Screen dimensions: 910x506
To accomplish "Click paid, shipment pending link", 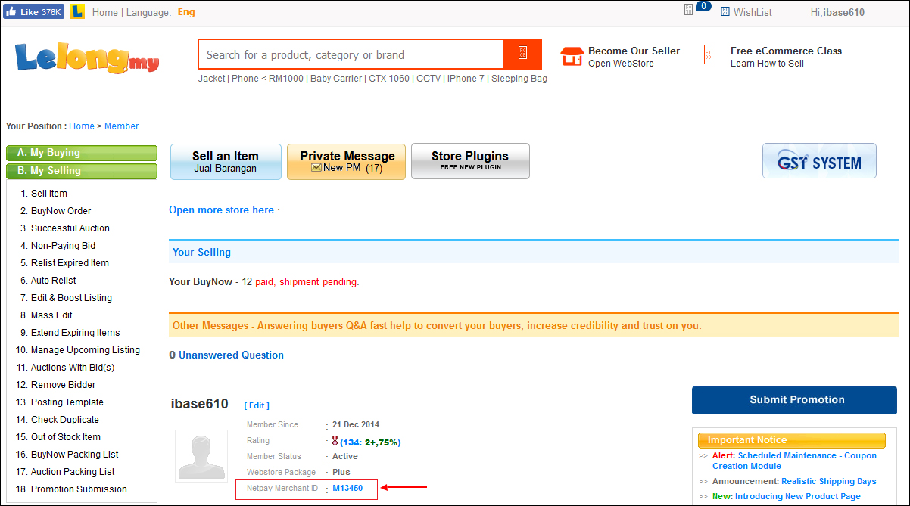I will pyautogui.click(x=307, y=282).
